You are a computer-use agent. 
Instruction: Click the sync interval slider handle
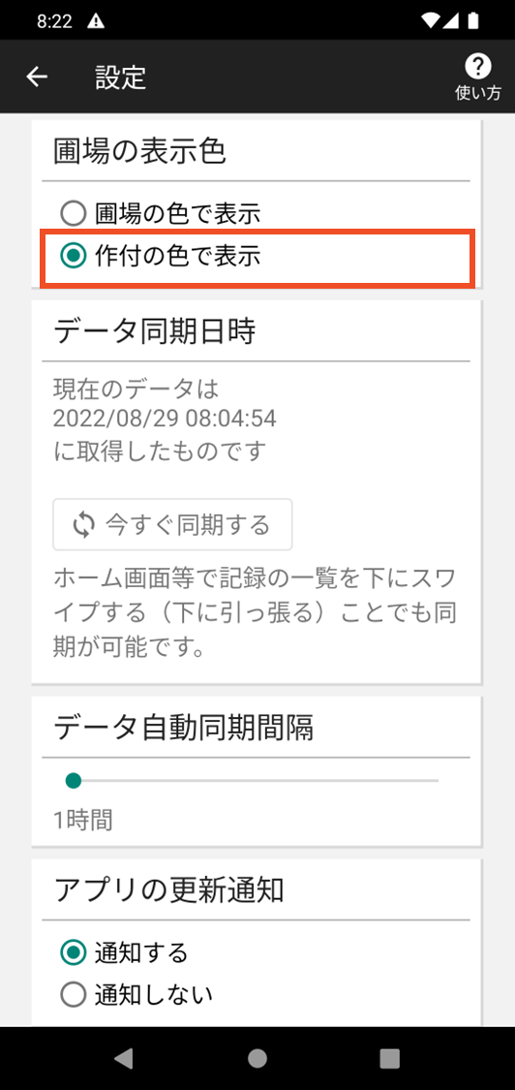coord(73,781)
